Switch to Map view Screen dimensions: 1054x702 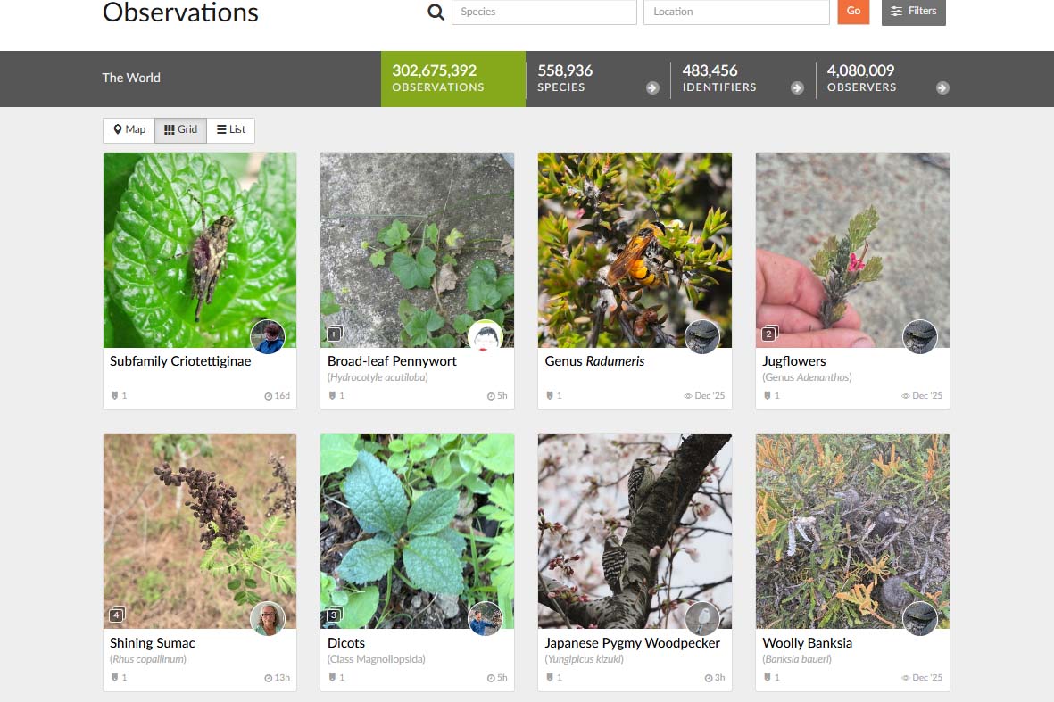(129, 130)
